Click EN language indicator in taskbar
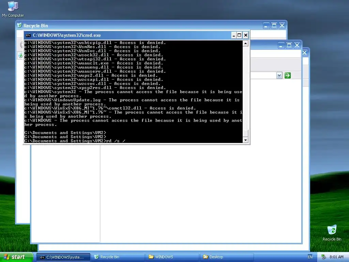 [x=310, y=257]
